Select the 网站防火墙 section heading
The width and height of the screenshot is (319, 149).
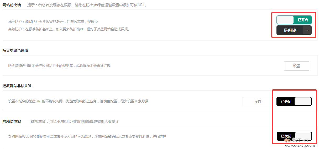coord(12,5)
